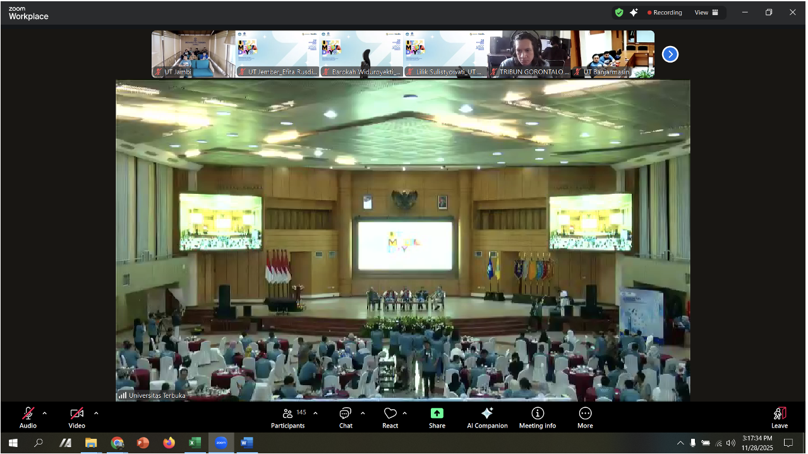The width and height of the screenshot is (808, 454).
Task: Open the Participants list
Action: tap(288, 414)
